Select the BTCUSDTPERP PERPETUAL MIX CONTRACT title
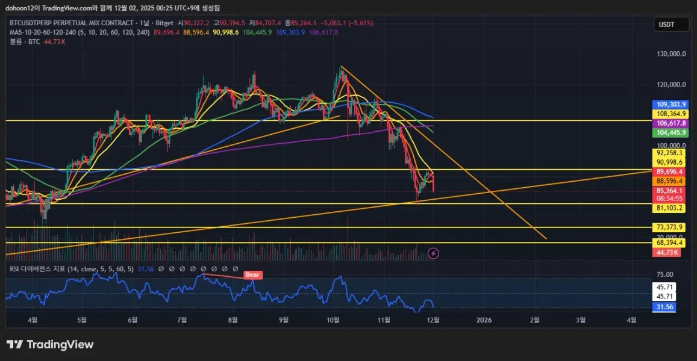Image resolution: width=697 pixels, height=361 pixels. coord(72,23)
